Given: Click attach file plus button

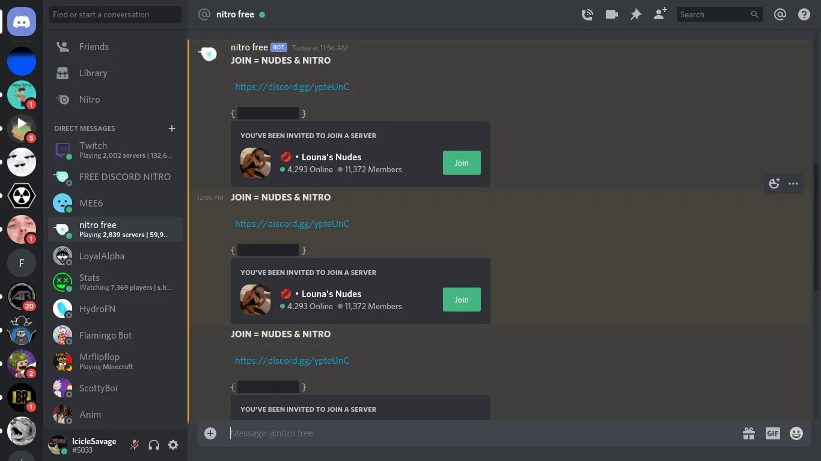Looking at the screenshot, I should [x=210, y=433].
